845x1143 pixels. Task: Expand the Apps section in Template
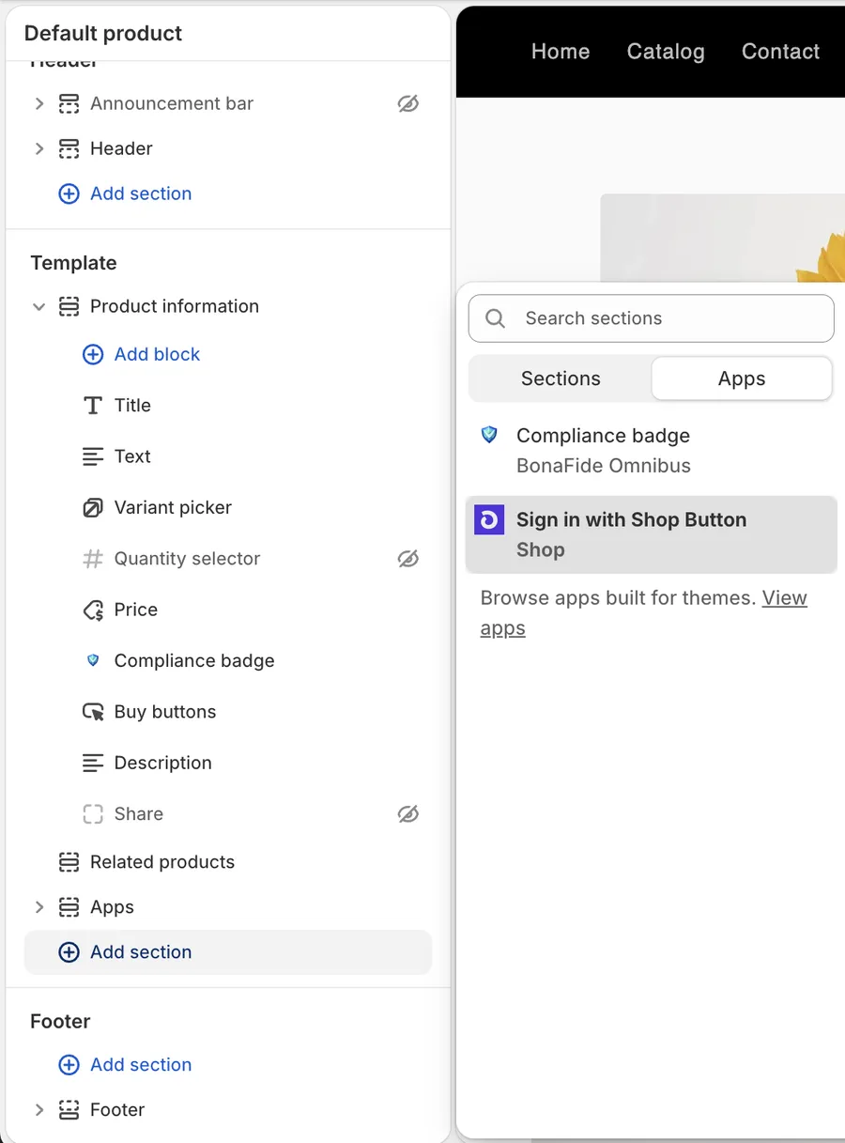39,907
